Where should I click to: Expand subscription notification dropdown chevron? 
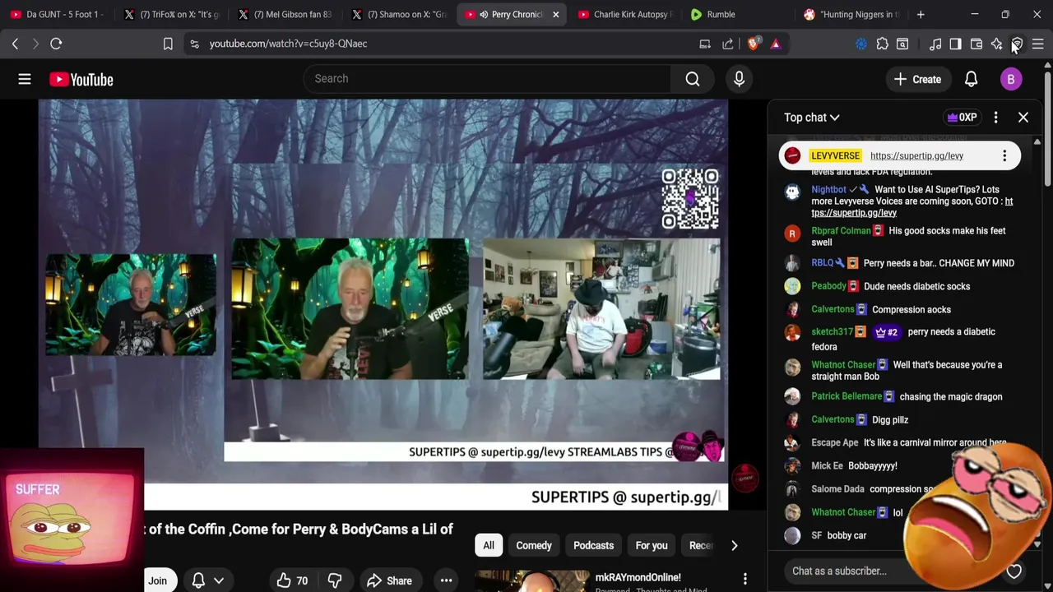[x=219, y=580]
